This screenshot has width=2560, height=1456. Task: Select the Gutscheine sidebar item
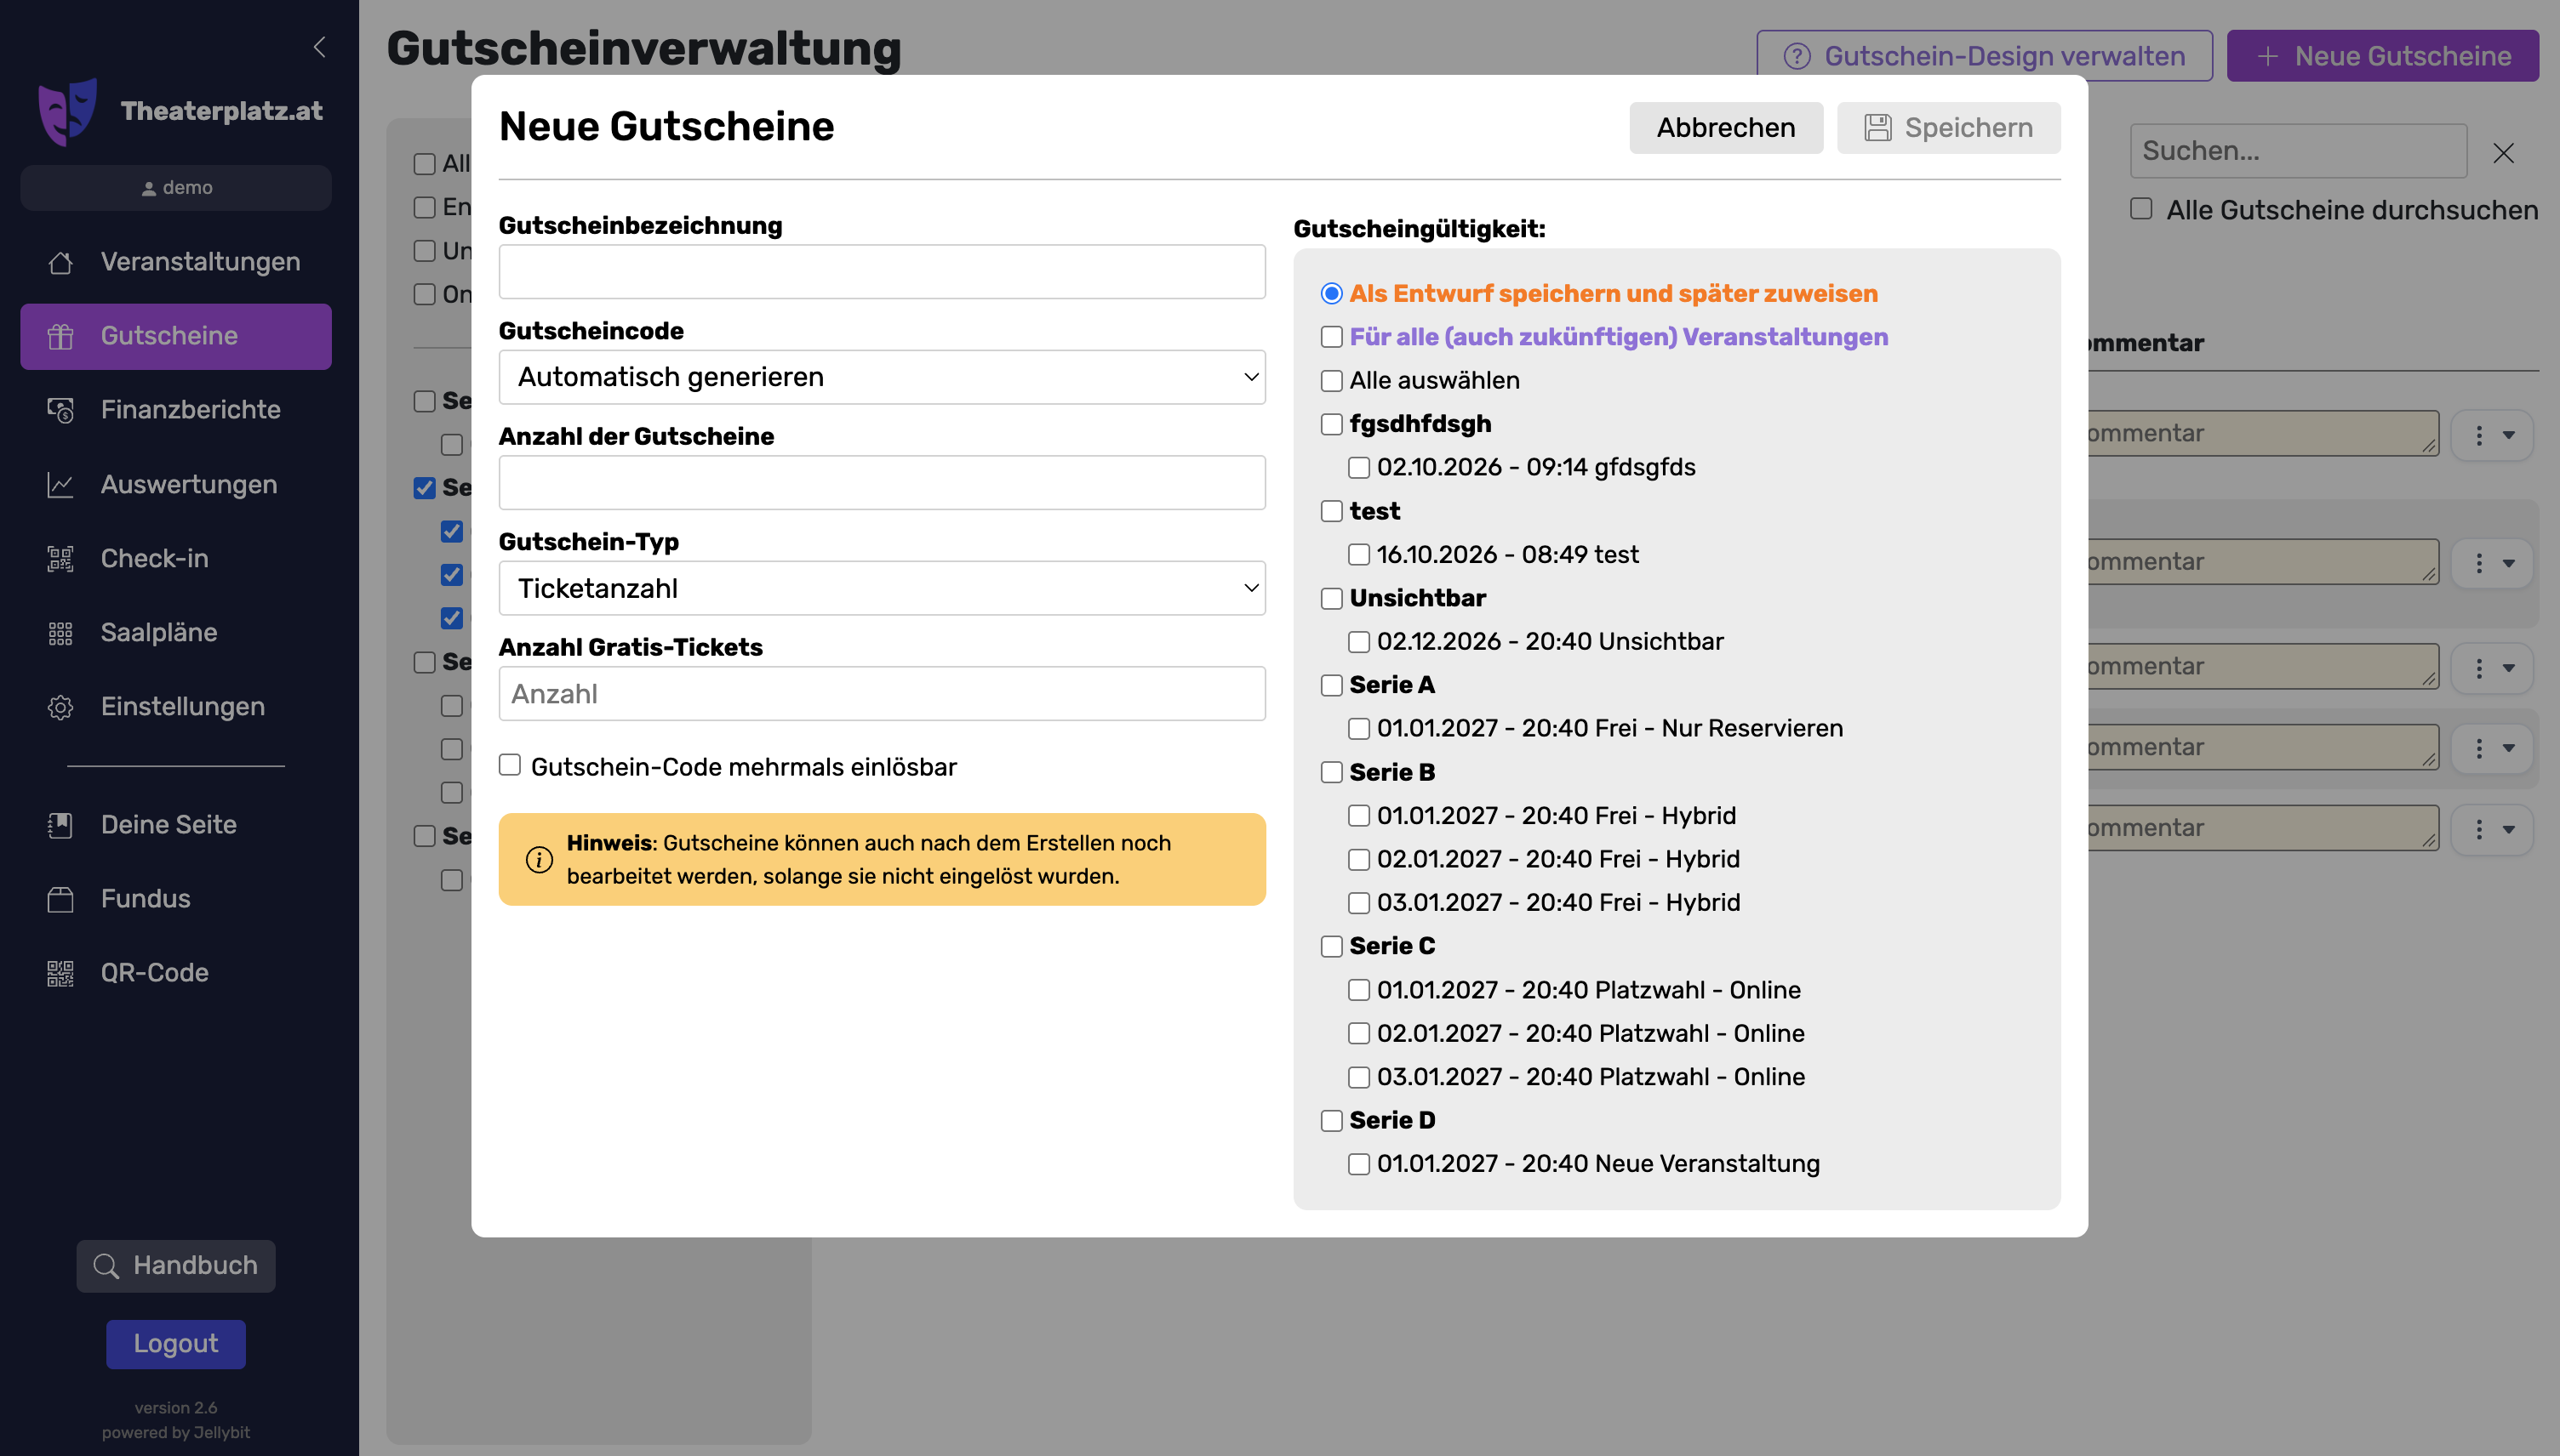(x=176, y=336)
